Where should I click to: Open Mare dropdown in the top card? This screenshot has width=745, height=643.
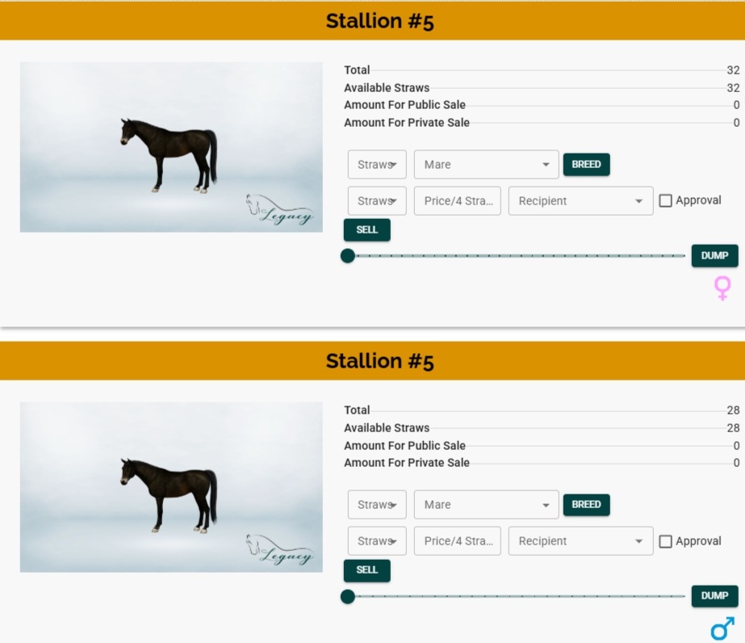tap(486, 165)
